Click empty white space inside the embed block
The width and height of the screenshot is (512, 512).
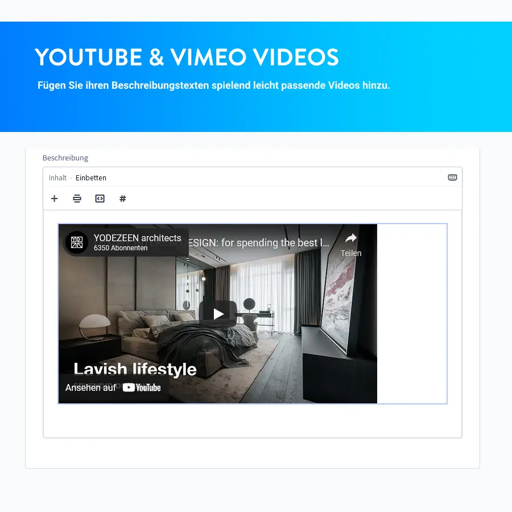click(412, 313)
